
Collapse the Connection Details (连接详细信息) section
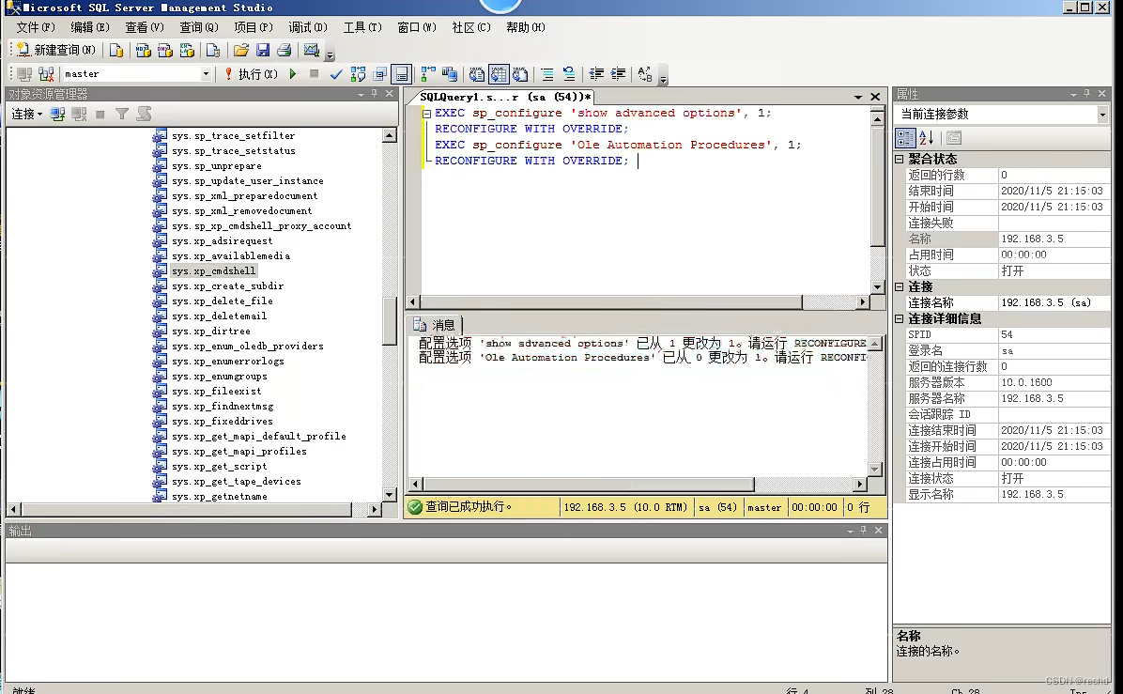tap(900, 318)
